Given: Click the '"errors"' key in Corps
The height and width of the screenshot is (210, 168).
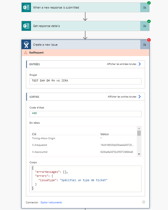Looking at the screenshot, I should 42,176.
